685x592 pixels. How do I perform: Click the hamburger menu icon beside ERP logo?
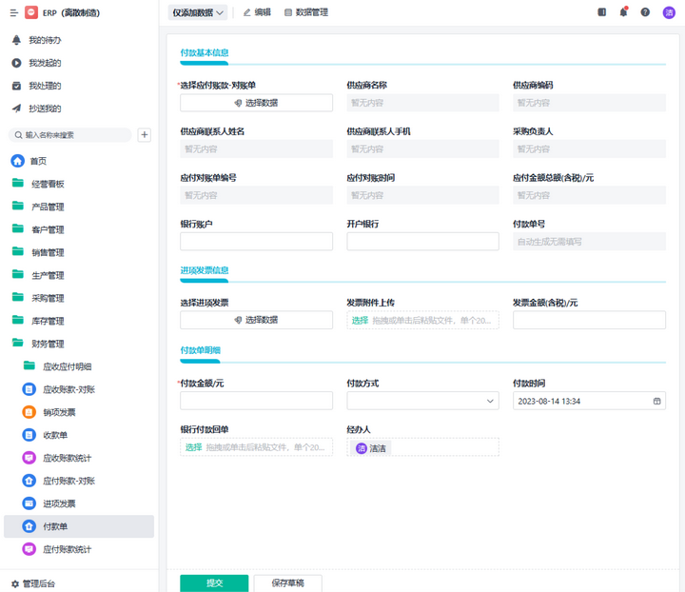(x=13, y=12)
